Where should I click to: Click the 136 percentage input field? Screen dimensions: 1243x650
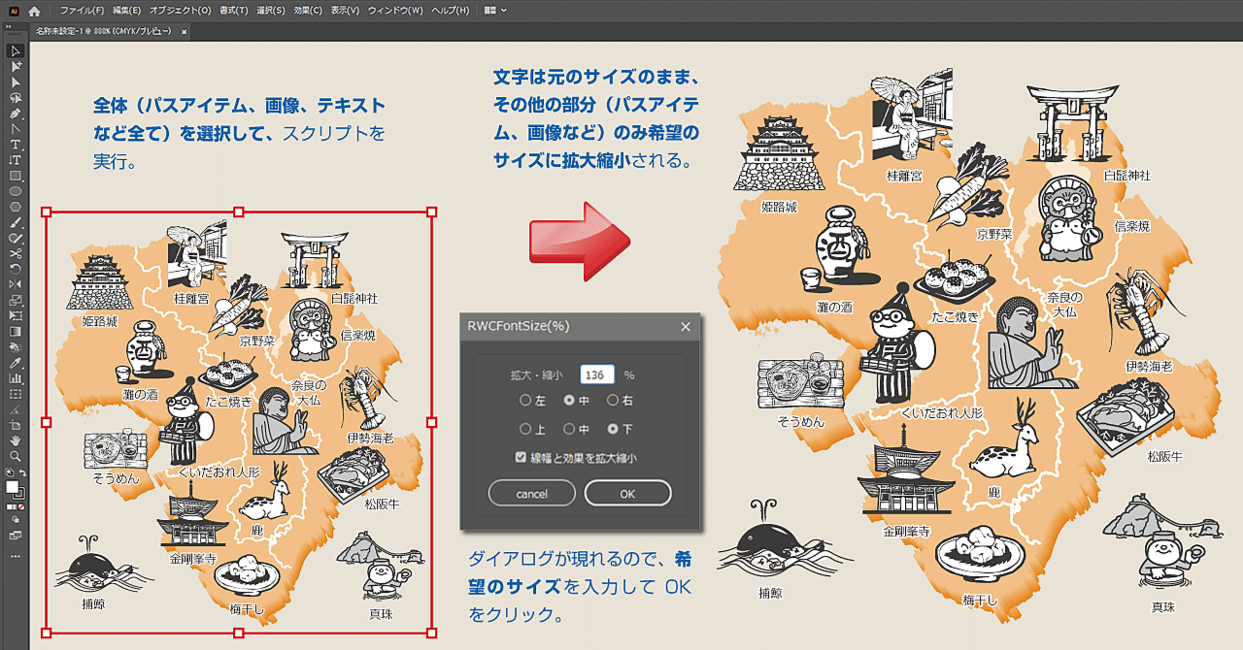coord(596,374)
